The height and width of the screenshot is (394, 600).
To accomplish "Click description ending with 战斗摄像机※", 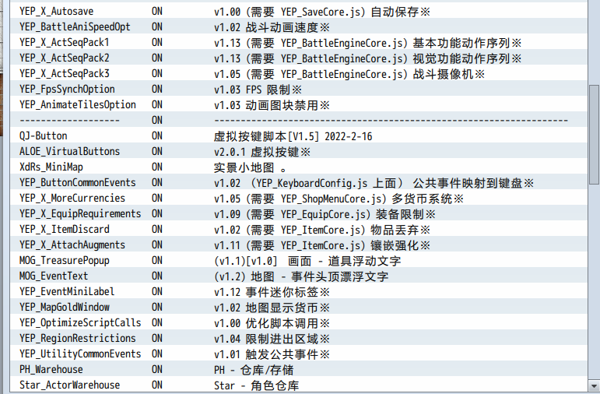I will pos(349,74).
